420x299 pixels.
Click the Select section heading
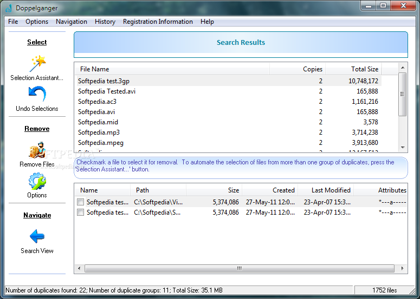click(x=37, y=42)
